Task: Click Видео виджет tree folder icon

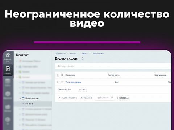Action: (23, 99)
